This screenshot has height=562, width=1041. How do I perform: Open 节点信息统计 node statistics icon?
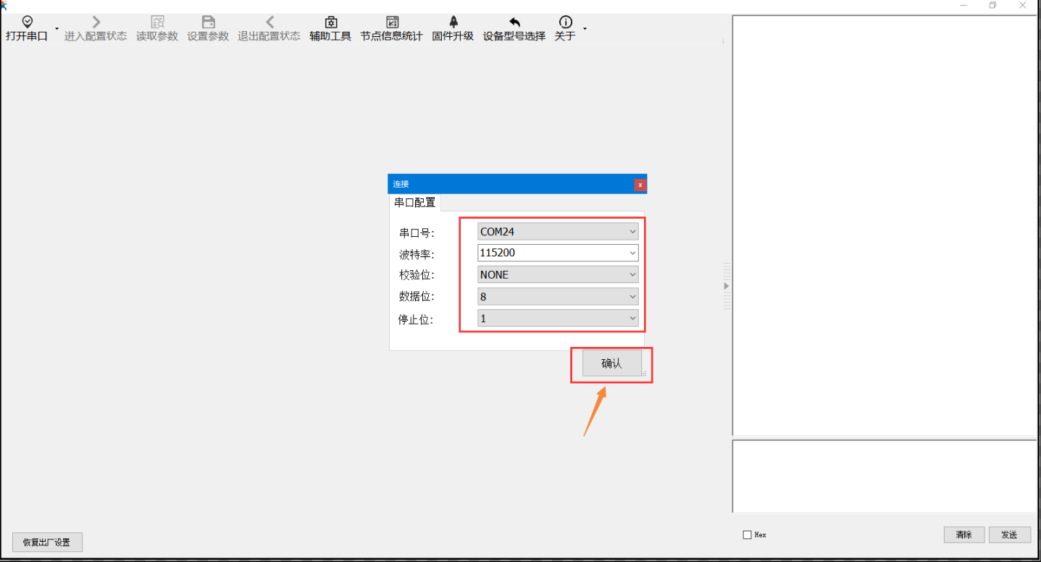point(392,22)
